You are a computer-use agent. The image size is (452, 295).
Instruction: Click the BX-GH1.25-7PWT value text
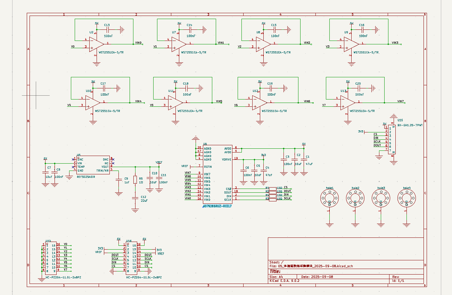tap(410, 125)
